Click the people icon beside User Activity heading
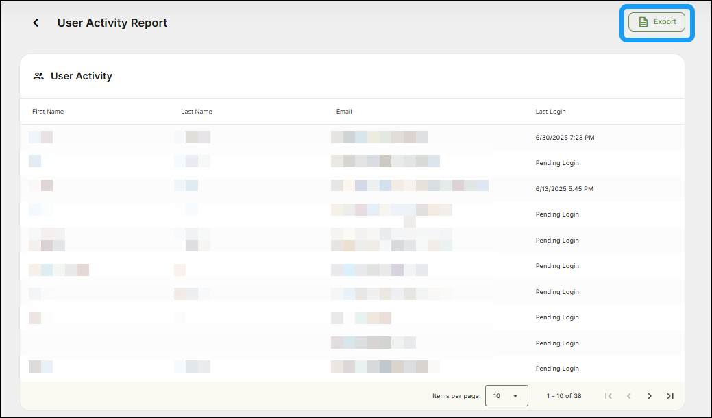The width and height of the screenshot is (712, 418). (38, 75)
